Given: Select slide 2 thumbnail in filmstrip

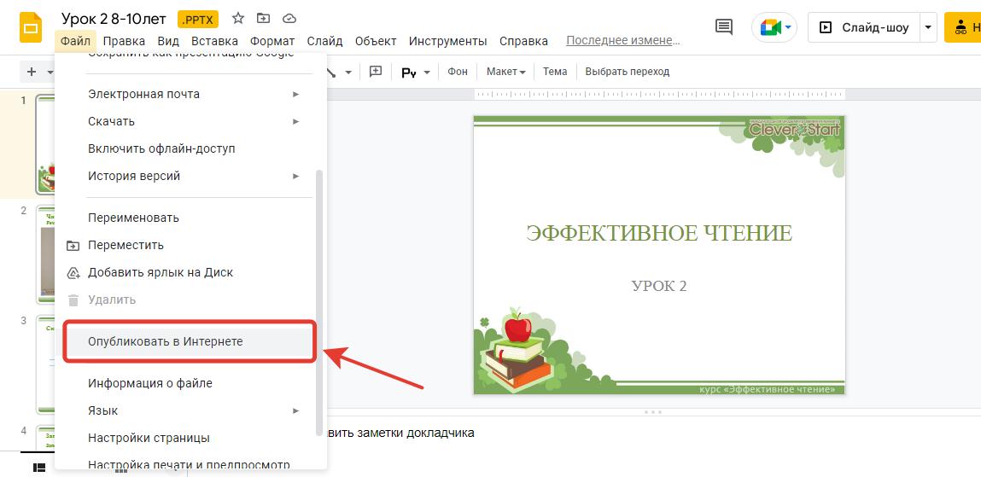Looking at the screenshot, I should [x=47, y=254].
